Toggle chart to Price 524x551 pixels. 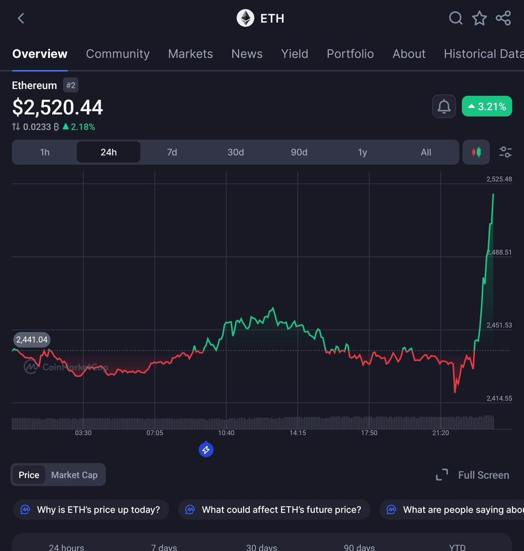pos(29,475)
